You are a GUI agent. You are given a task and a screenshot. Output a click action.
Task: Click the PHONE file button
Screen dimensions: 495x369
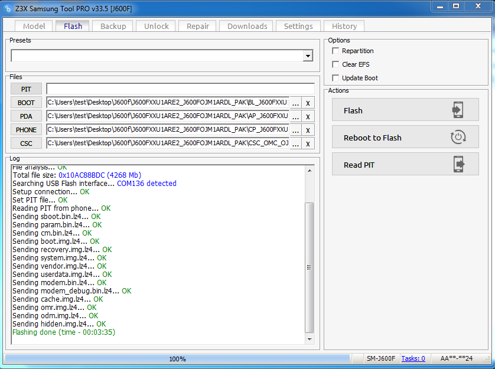(26, 130)
